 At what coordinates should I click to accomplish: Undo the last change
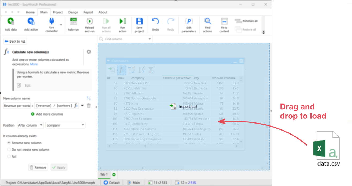click(x=155, y=25)
